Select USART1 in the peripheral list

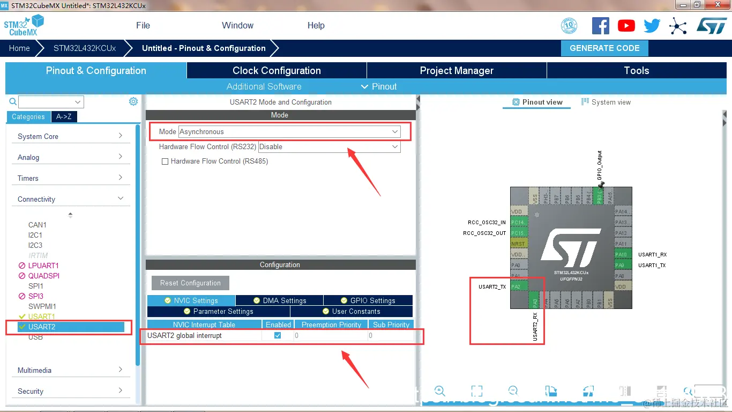coord(41,317)
